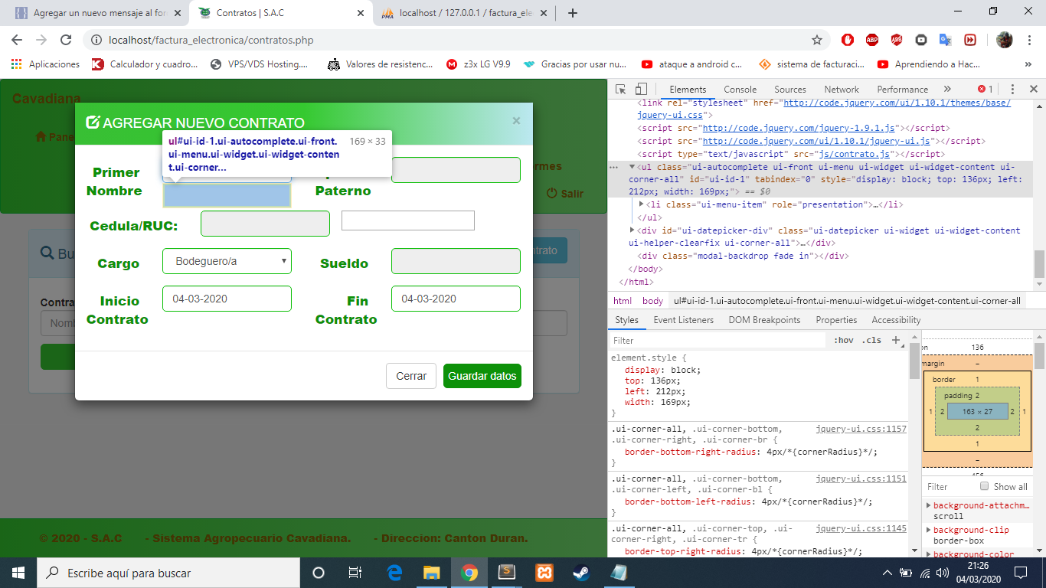The image size is (1046, 588).
Task: Open DOM Breakpoints tab
Action: pyautogui.click(x=764, y=320)
